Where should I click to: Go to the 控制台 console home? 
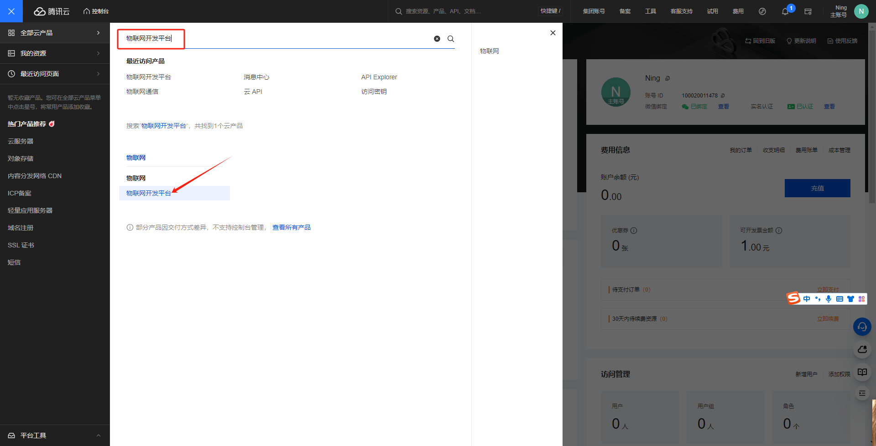96,11
